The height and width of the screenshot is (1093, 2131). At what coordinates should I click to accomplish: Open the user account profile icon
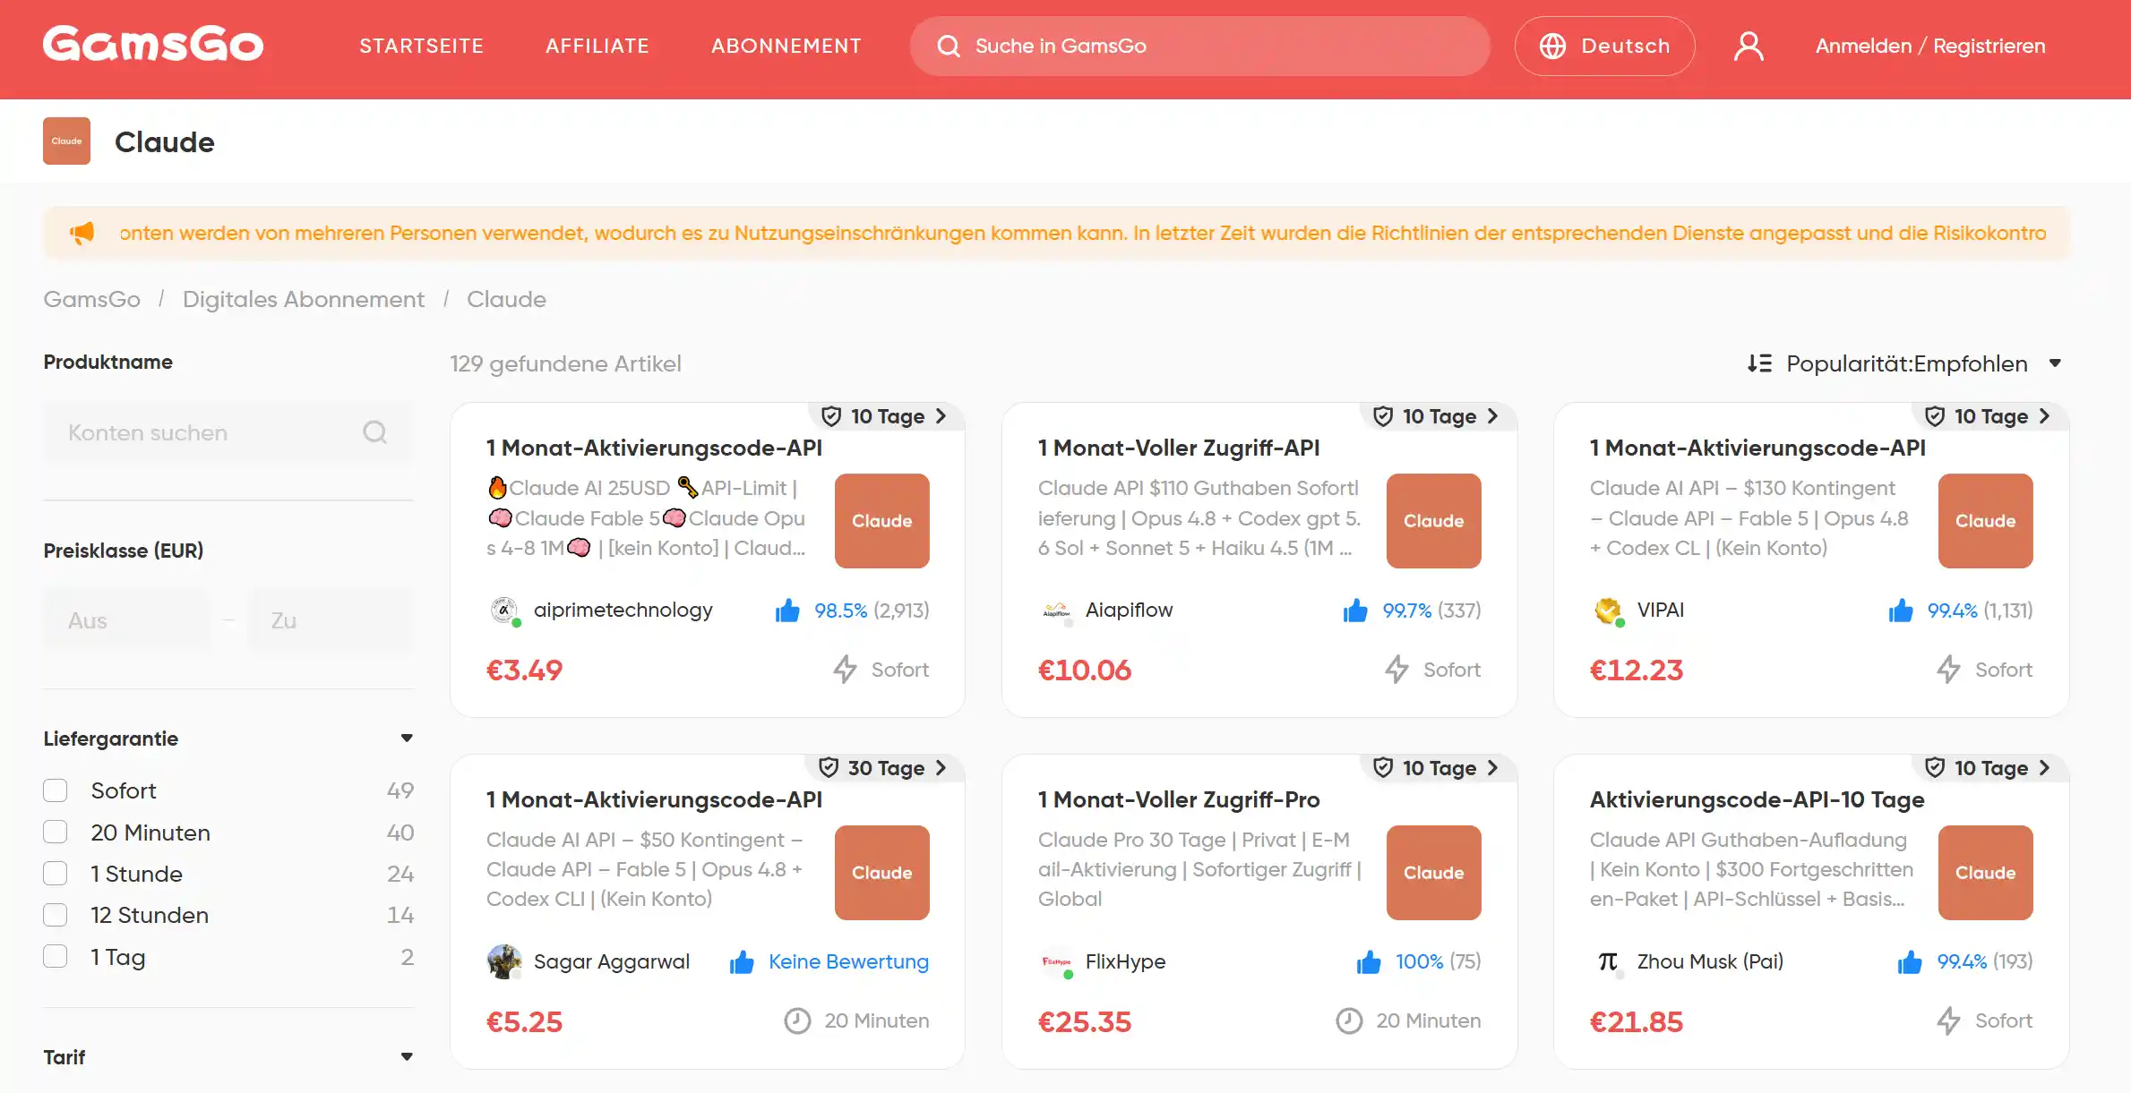coord(1749,46)
